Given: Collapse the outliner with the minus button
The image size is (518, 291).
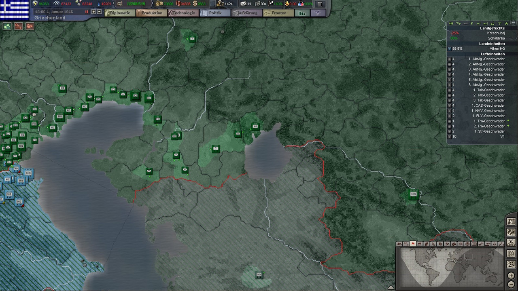Looking at the screenshot, I should coord(514,23).
